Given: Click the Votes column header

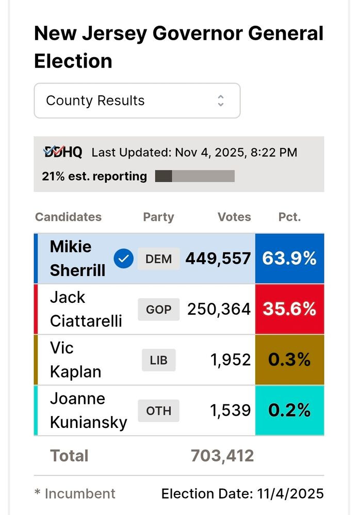Looking at the screenshot, I should click(234, 217).
